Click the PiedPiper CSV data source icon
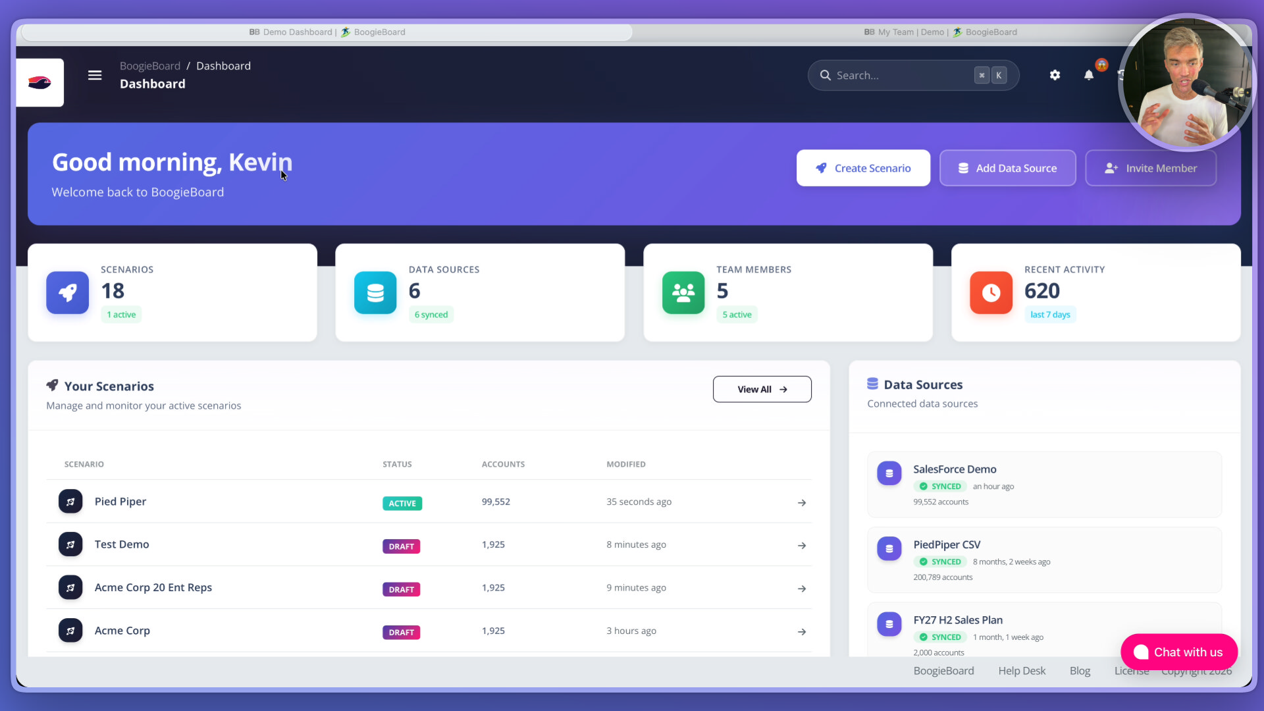1264x711 pixels. [889, 548]
